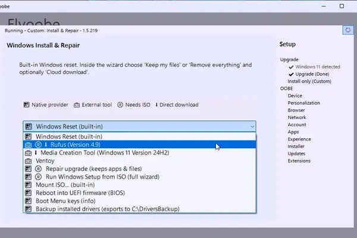This screenshot has height=238, width=357.
Task: Choose Reboot into UEFI firmware (BIOS)
Action: point(140,193)
